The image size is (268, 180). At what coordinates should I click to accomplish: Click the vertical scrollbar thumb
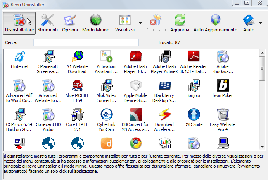[262, 68]
